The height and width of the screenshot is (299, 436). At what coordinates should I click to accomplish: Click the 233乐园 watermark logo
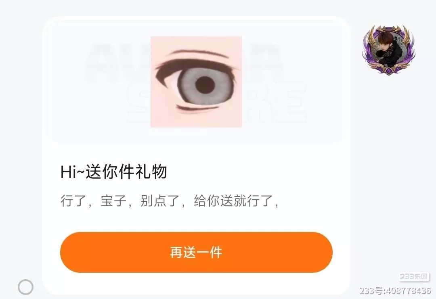tap(414, 276)
